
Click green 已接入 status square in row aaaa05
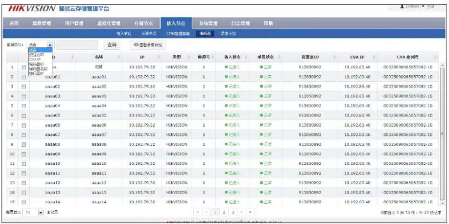226,115
